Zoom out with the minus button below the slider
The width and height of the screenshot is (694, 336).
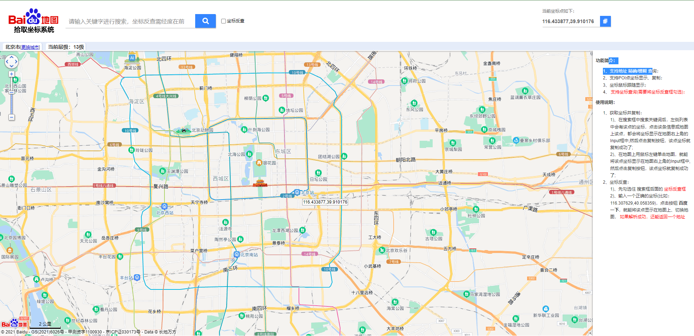(12, 117)
